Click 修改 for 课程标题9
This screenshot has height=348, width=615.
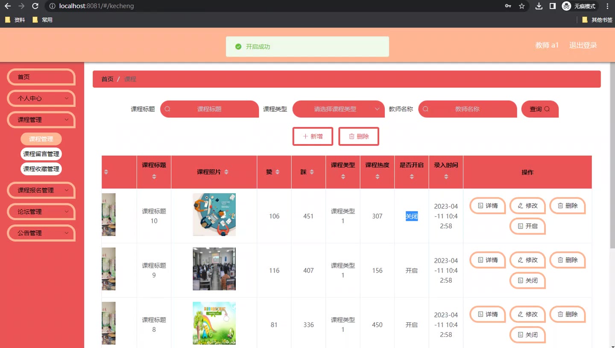527,260
